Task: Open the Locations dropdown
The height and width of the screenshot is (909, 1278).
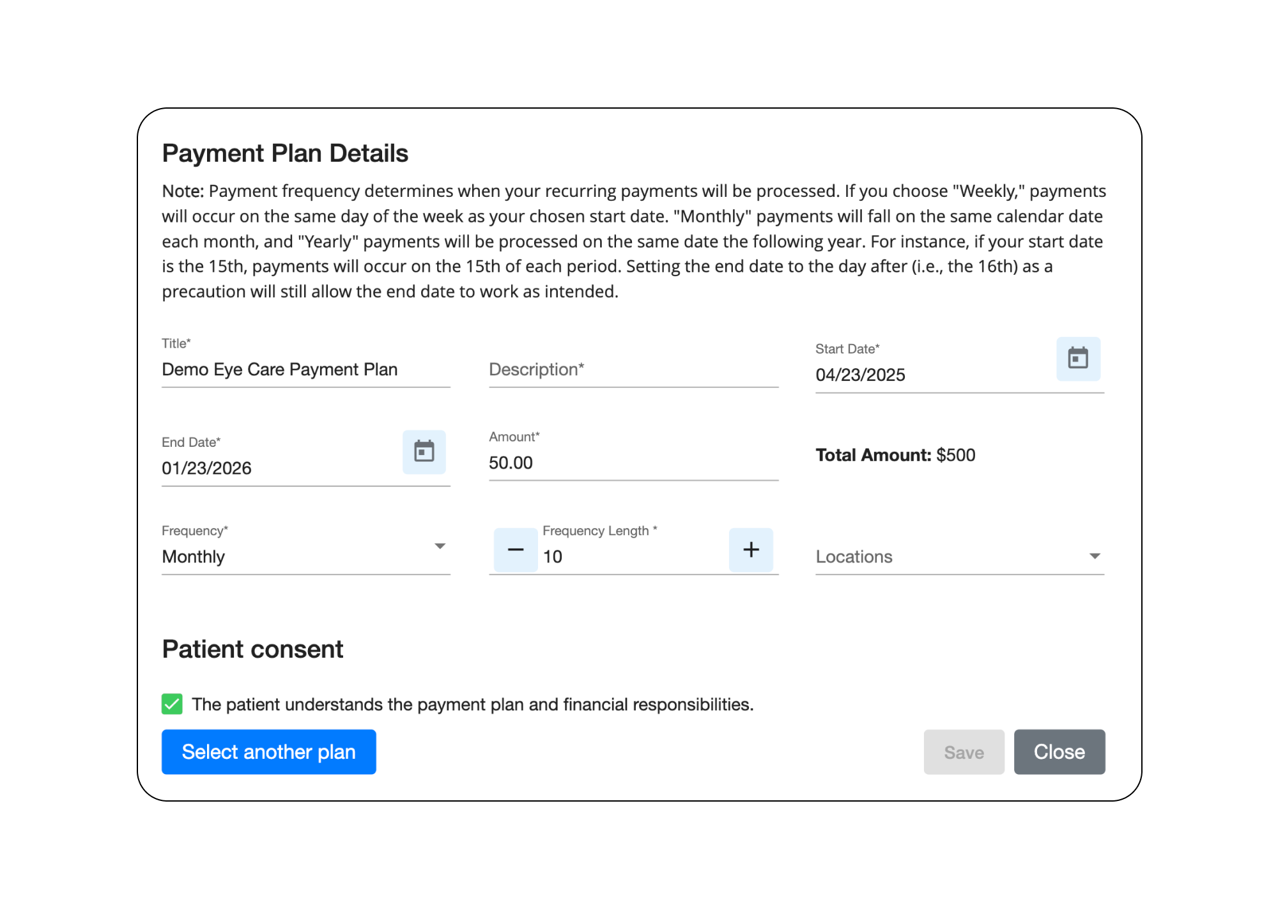Action: point(958,557)
